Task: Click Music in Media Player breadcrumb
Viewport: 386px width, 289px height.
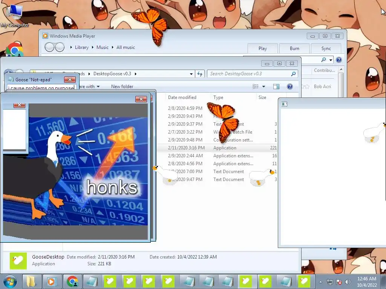Action: [103, 47]
